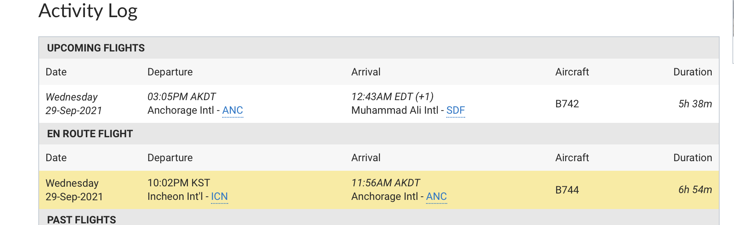Click ANC link in en route arrival
The image size is (734, 225).
436,197
